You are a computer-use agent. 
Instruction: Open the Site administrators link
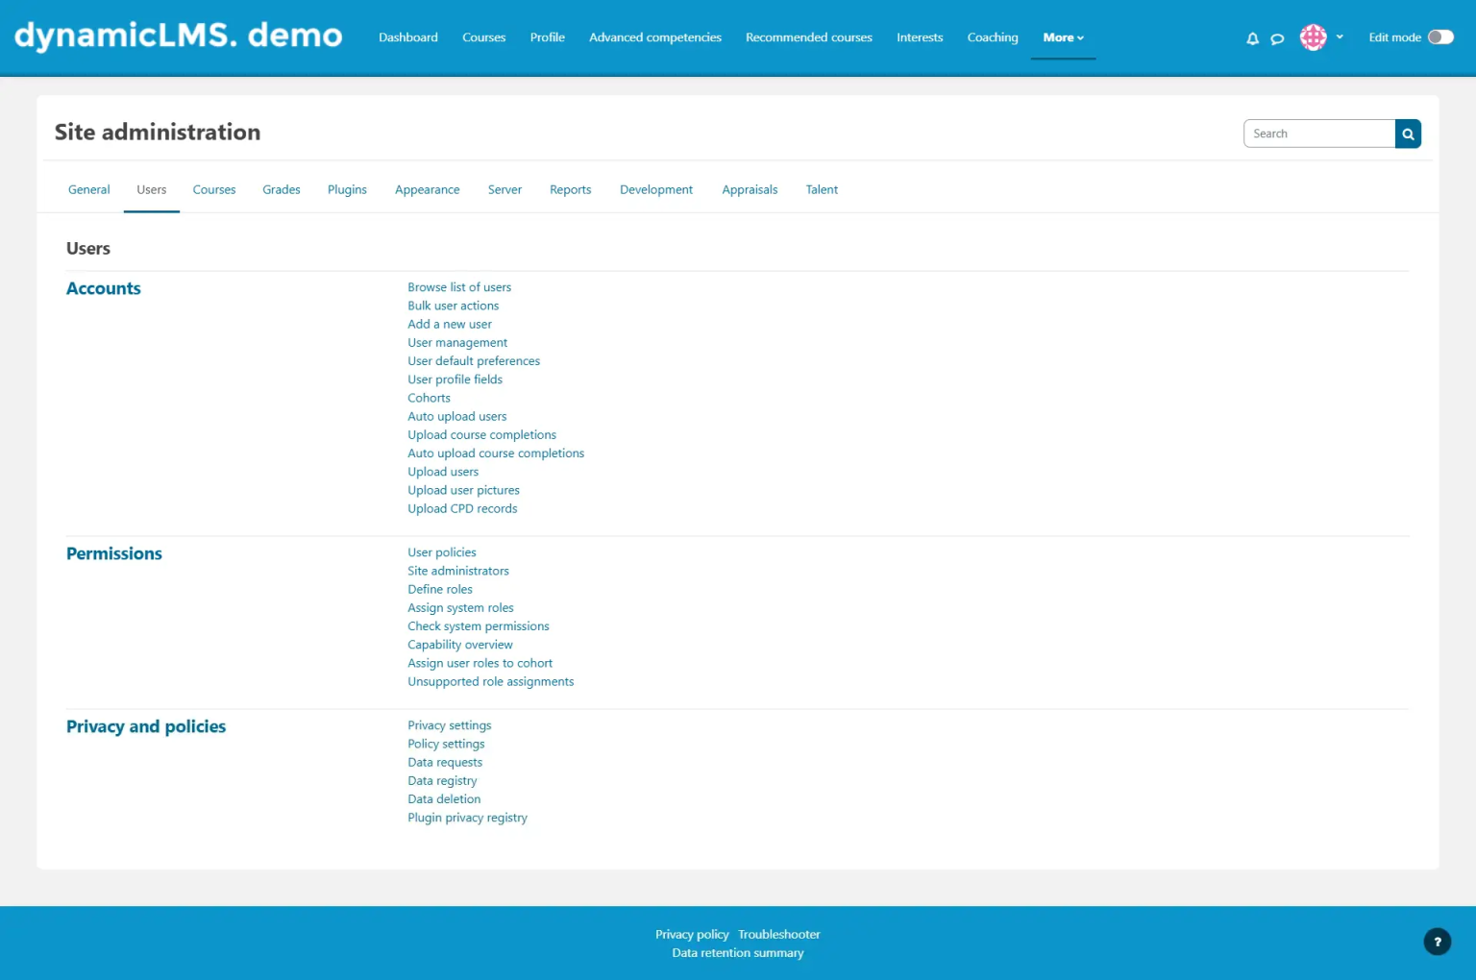458,571
